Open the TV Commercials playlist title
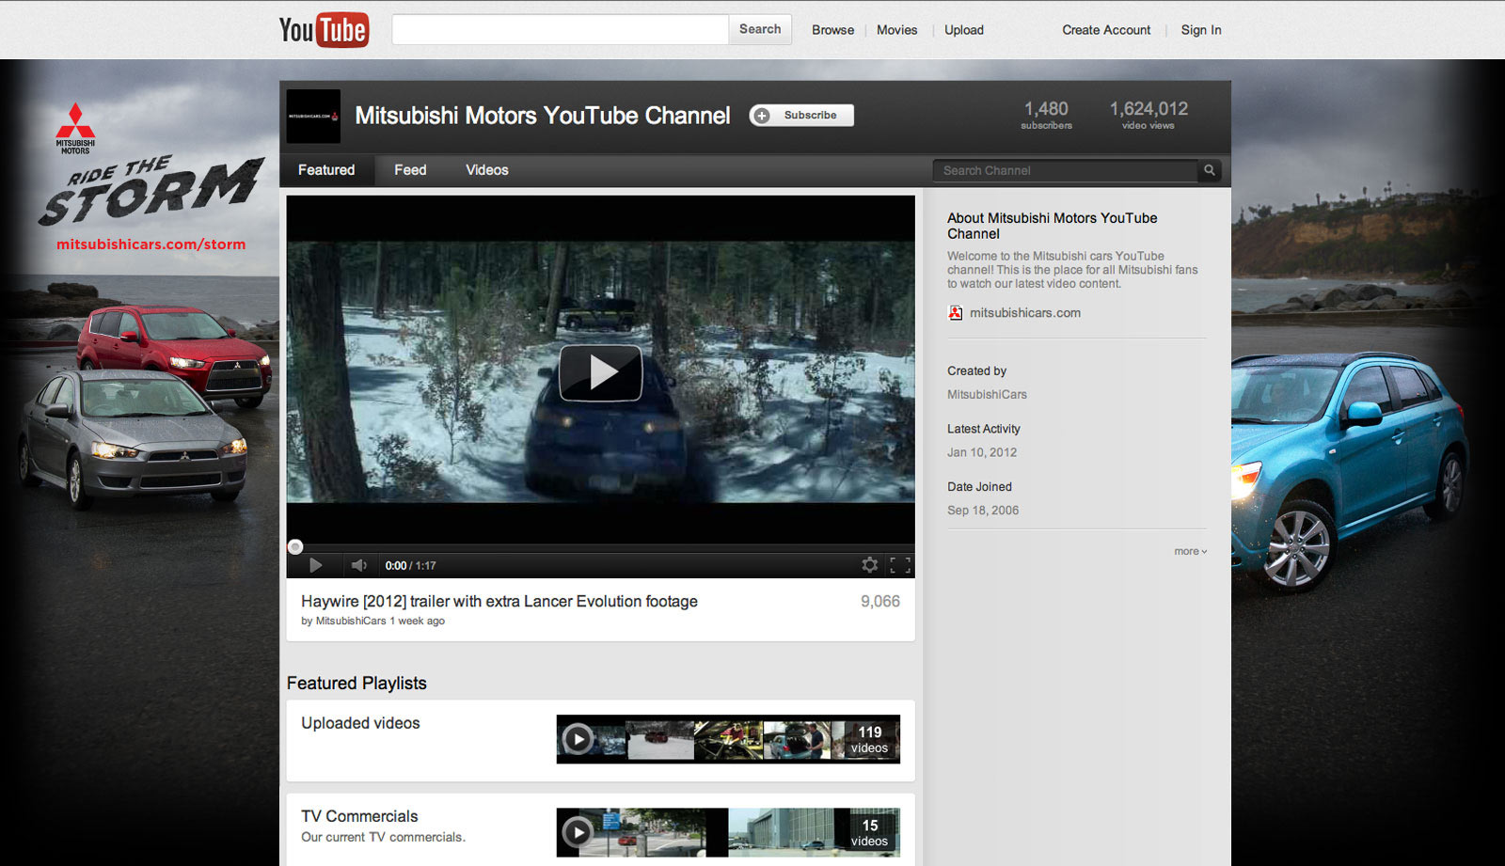 click(359, 816)
